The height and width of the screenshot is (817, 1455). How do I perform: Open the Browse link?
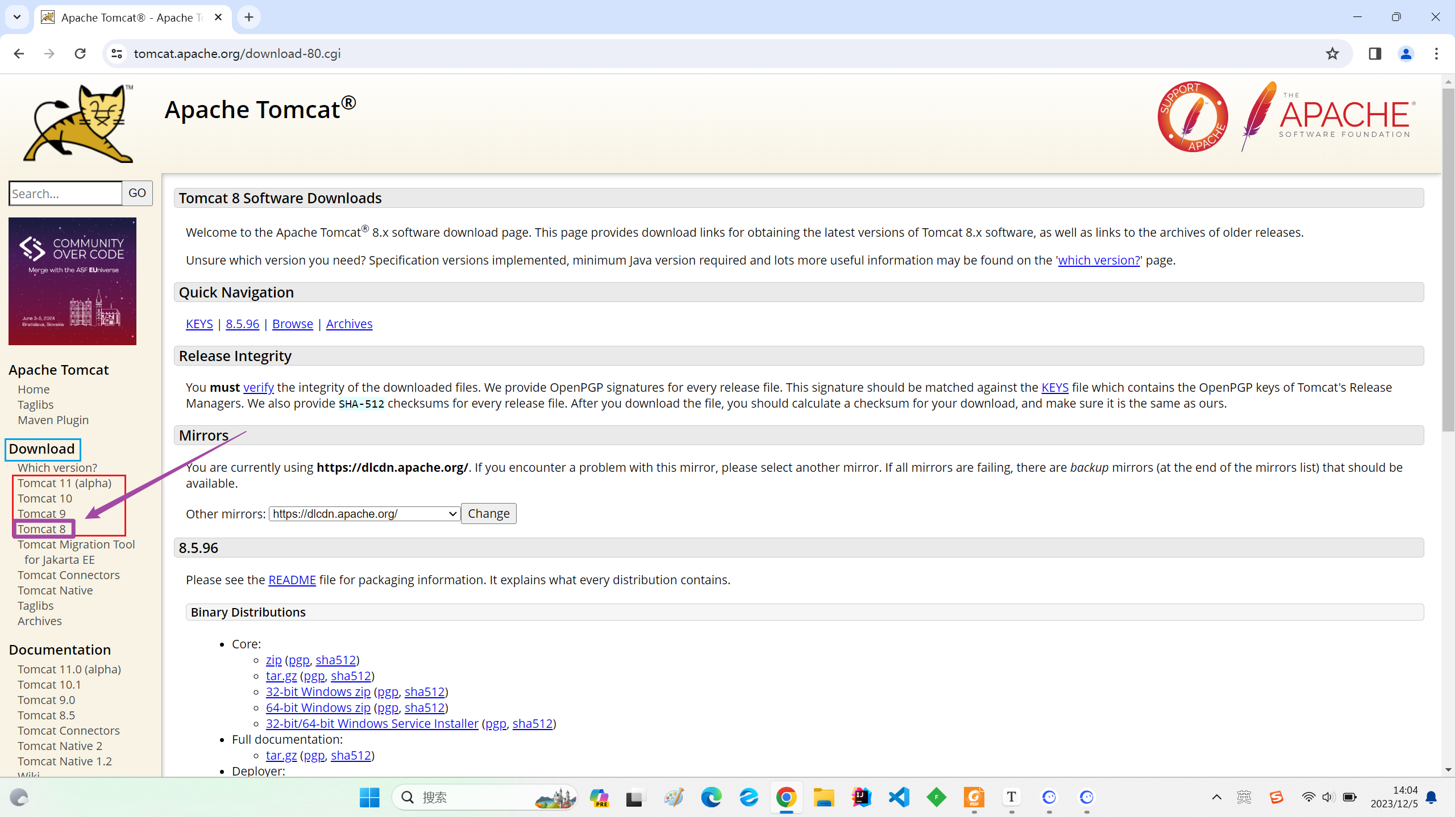pyautogui.click(x=292, y=324)
